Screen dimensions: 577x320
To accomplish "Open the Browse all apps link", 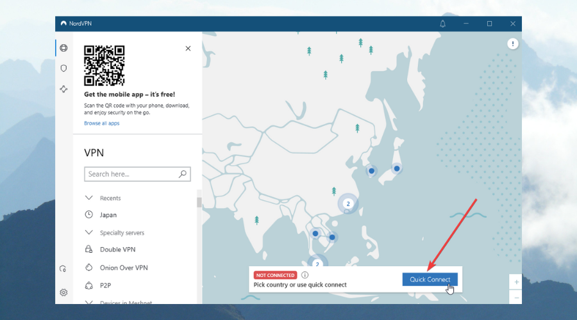I will tap(101, 123).
